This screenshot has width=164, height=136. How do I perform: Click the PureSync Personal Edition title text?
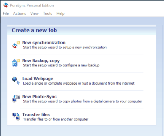[x=32, y=5]
